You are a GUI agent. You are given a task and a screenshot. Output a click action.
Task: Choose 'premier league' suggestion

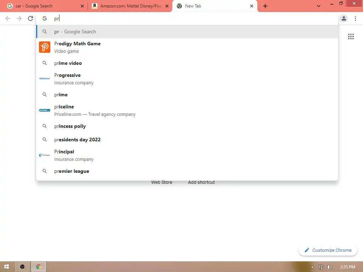pyautogui.click(x=187, y=171)
